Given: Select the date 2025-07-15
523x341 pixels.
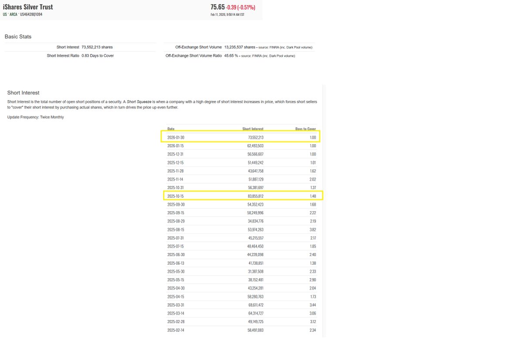Looking at the screenshot, I should [x=176, y=246].
